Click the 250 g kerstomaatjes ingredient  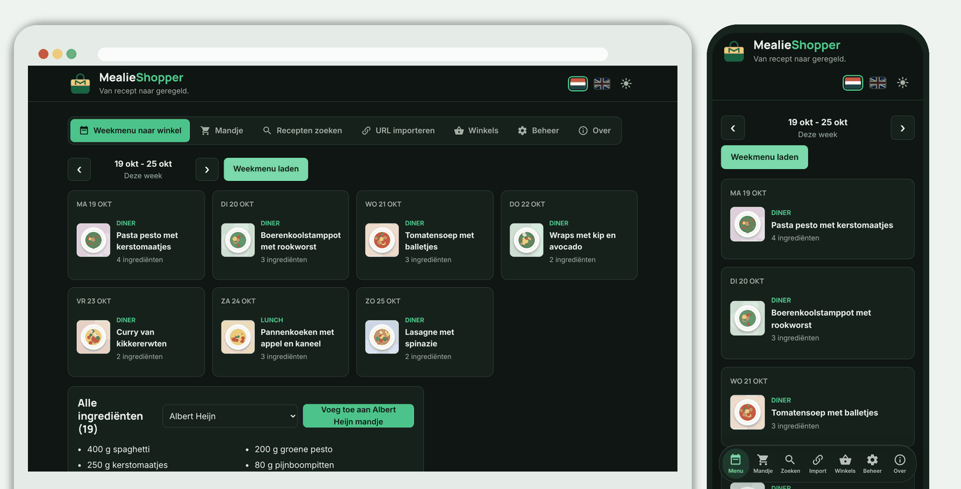pyautogui.click(x=127, y=465)
